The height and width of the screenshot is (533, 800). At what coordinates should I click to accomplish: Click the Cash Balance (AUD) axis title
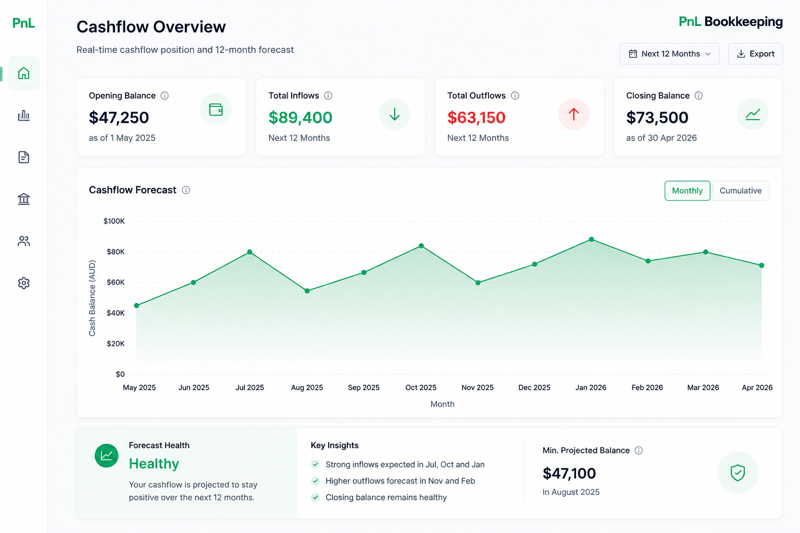click(92, 298)
